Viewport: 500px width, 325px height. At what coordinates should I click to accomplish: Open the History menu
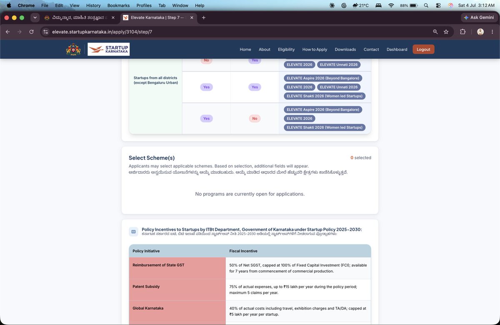(93, 5)
